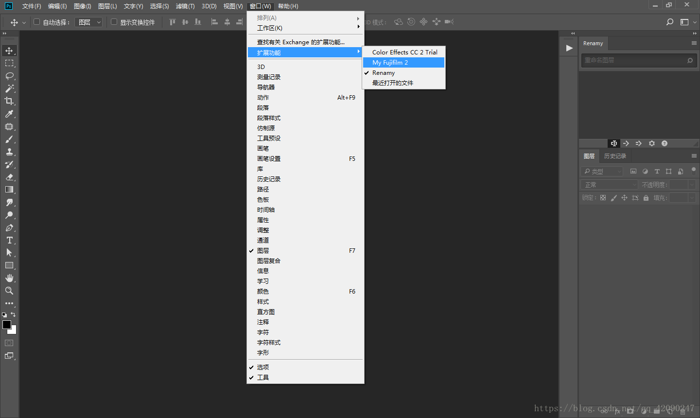
Task: Select the Move tool
Action: click(x=9, y=51)
